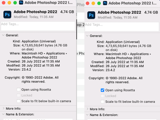Click 4.74 GB size header in right window
160x120 pixels.
151,12
